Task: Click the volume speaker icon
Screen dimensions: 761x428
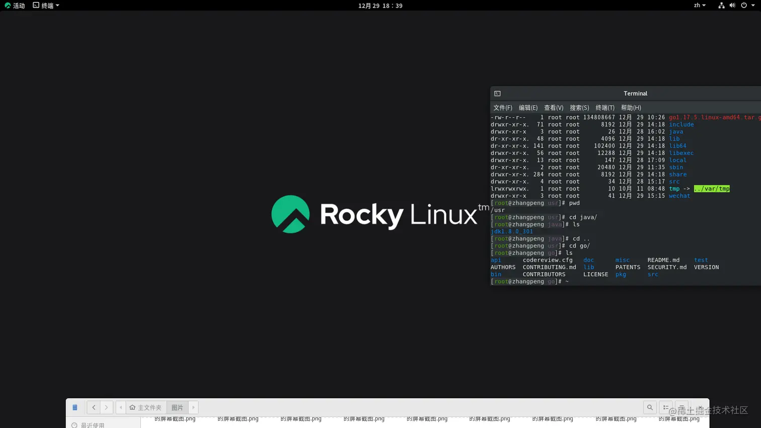Action: pos(732,5)
